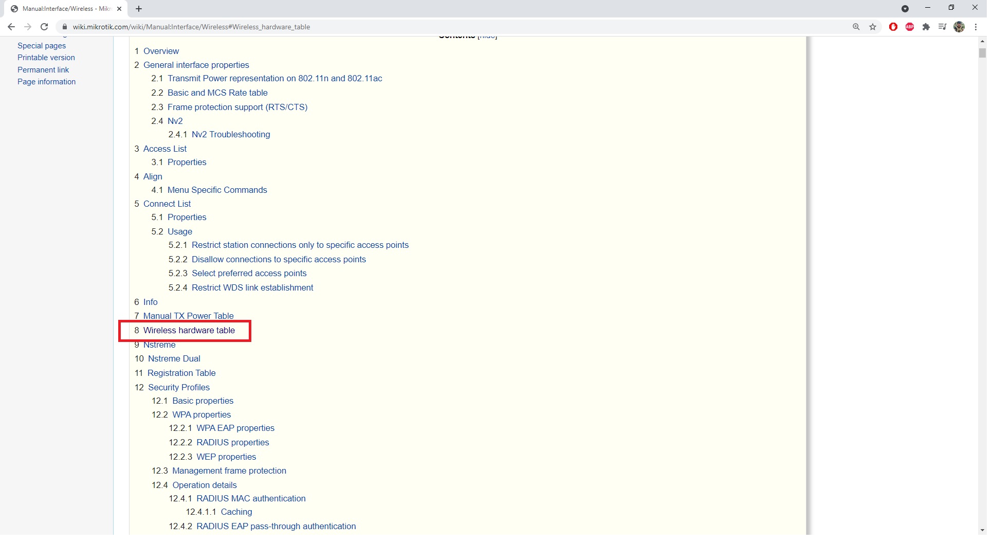The height and width of the screenshot is (542, 993).
Task: Open the Printable version link
Action: (46, 58)
